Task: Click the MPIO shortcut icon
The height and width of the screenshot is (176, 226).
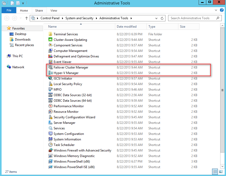Action: pos(50,90)
